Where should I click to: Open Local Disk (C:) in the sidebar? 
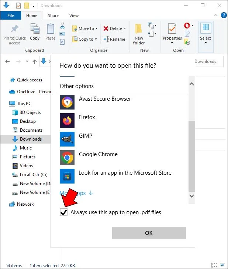pos(34,175)
